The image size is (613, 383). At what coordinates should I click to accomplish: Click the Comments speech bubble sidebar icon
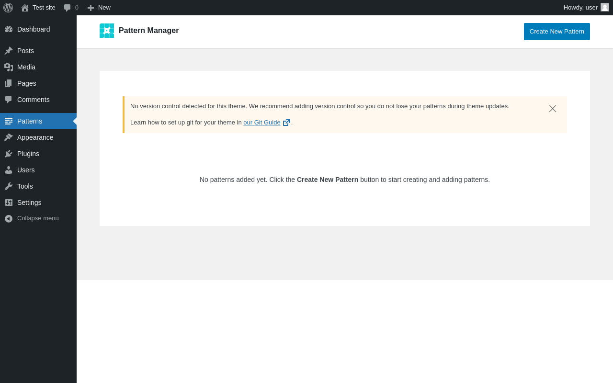(x=9, y=100)
